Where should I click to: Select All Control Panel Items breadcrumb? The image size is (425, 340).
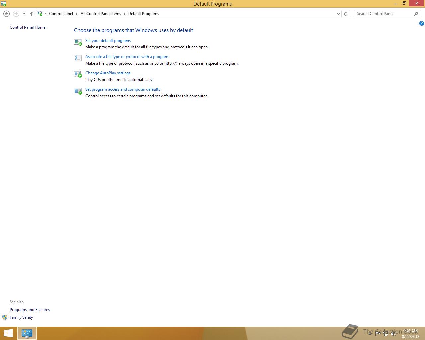point(101,14)
